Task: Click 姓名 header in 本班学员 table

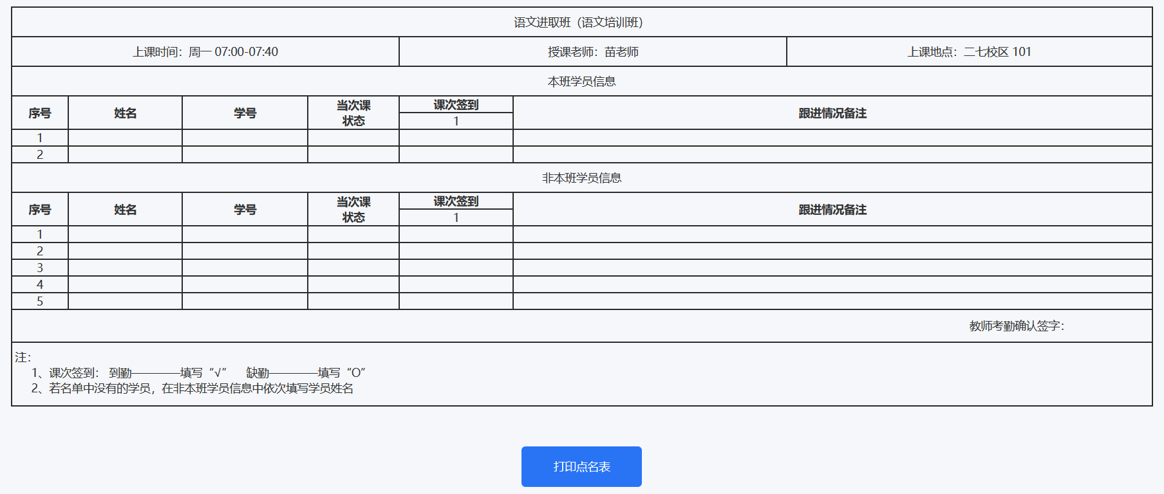Action: (126, 113)
